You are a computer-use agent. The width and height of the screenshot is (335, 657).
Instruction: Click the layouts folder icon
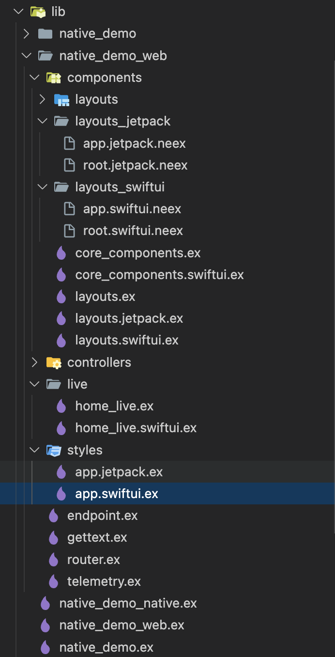[61, 99]
